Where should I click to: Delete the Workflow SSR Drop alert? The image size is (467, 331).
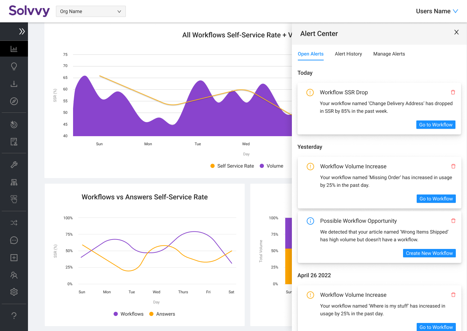click(453, 92)
